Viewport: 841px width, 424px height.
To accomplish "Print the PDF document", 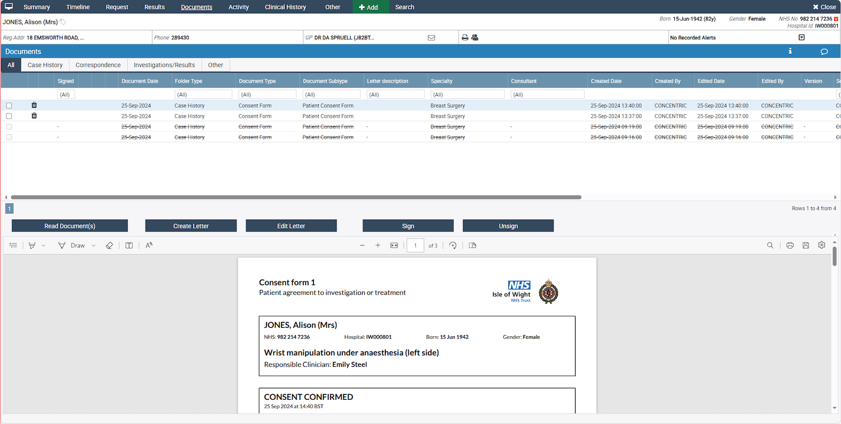I will coord(790,245).
